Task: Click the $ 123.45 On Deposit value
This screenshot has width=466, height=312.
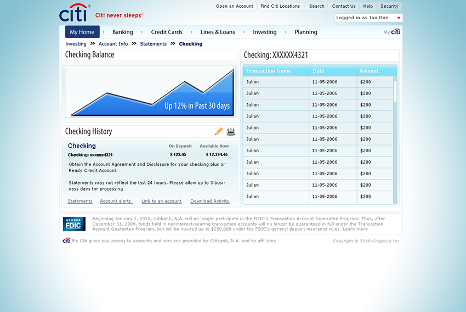Action: click(178, 154)
